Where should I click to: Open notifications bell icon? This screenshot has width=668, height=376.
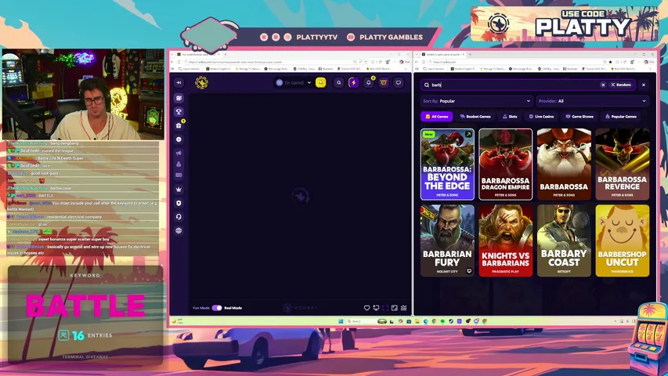[x=369, y=83]
